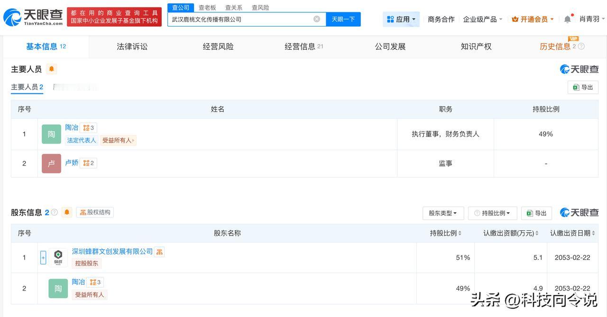Open the relation graph icon beside 陶冶 in the shareholder table
The image size is (607, 317).
click(x=95, y=282)
